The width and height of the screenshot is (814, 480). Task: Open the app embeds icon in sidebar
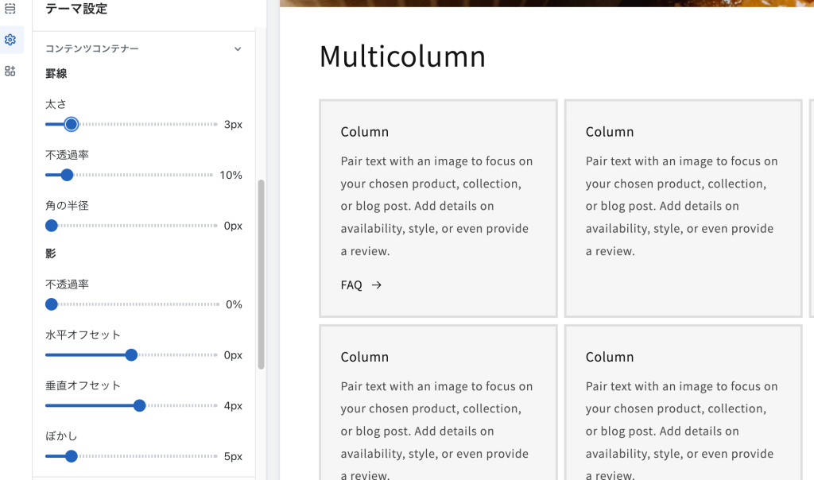coord(10,71)
